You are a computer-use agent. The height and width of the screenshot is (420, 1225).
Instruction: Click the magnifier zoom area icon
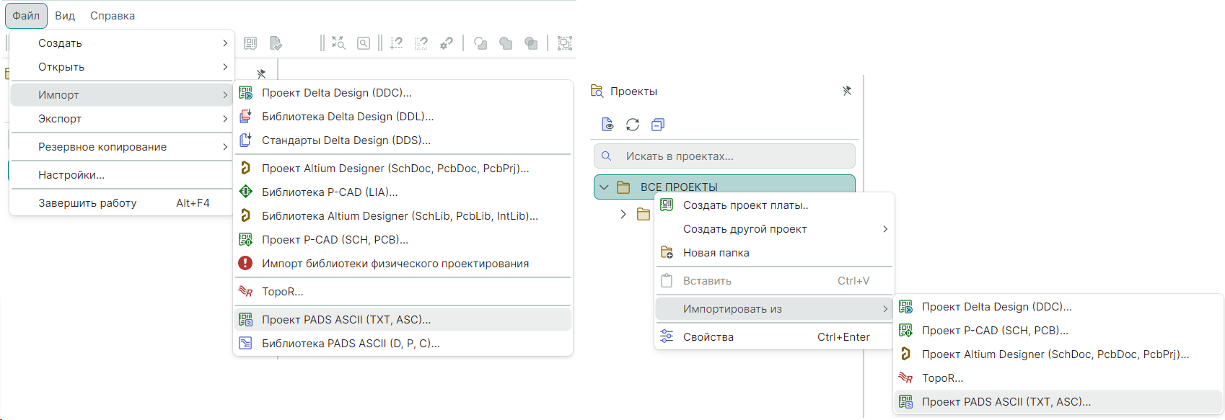click(364, 43)
